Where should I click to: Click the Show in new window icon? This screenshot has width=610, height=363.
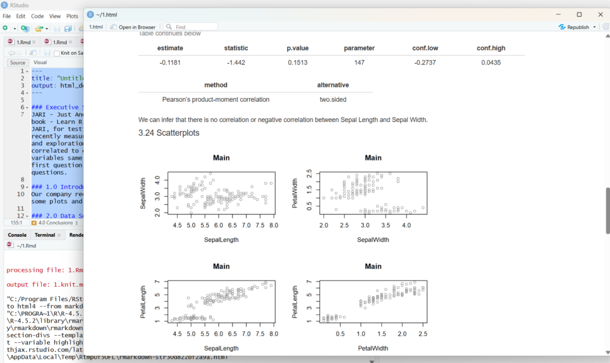[x=35, y=53]
